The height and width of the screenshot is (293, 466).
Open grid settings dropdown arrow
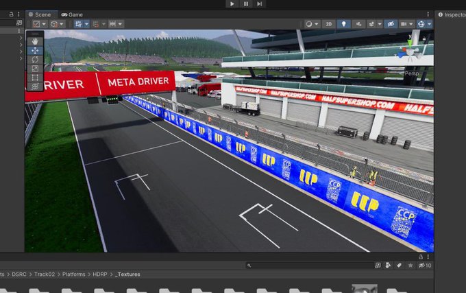coord(87,24)
